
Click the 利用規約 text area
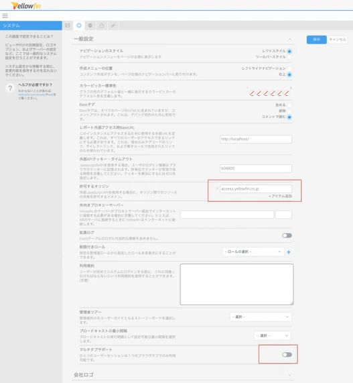(236, 284)
